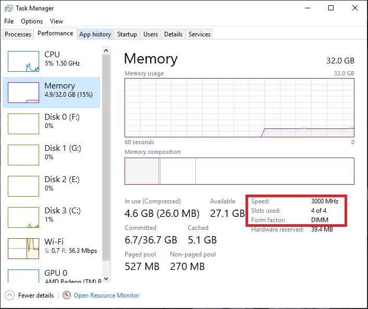Click the 60 seconds graph label
This screenshot has width=368, height=309.
click(x=139, y=142)
